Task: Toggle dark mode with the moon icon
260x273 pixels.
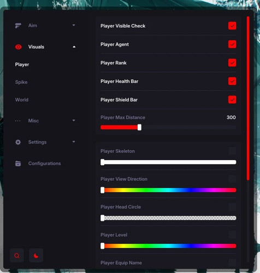Action: tap(36, 256)
